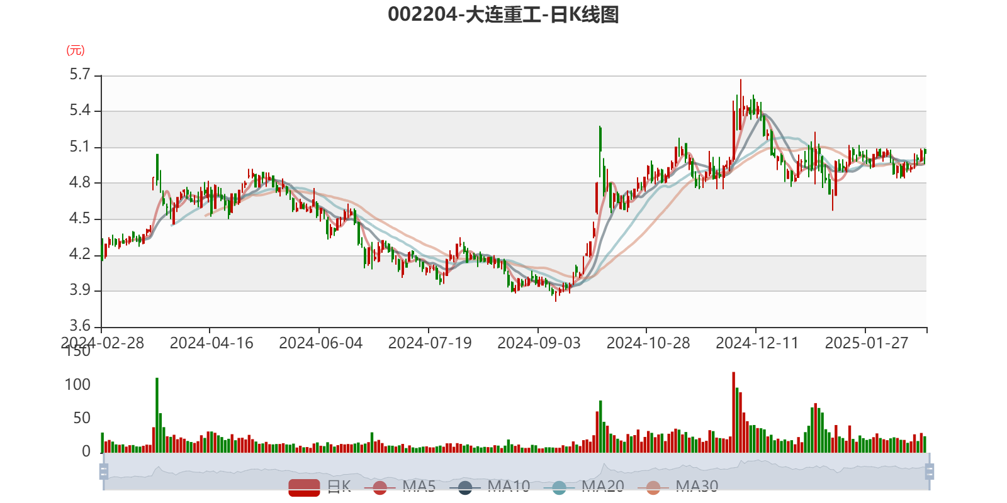Toggle the MA5 line in the legend

400,487
